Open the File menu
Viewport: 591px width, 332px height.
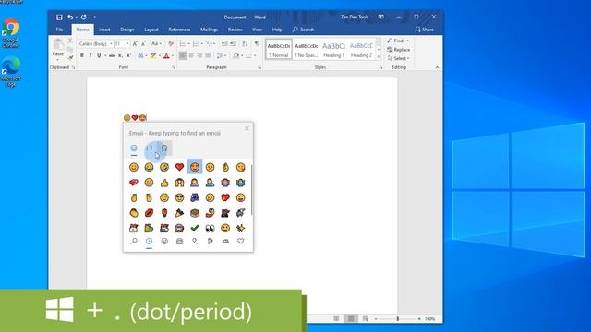point(59,30)
